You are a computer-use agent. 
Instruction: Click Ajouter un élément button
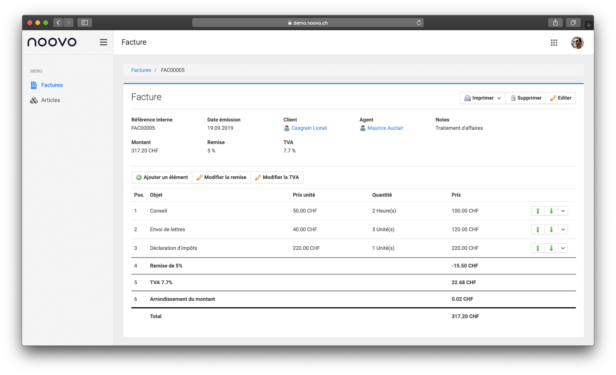pyautogui.click(x=162, y=178)
